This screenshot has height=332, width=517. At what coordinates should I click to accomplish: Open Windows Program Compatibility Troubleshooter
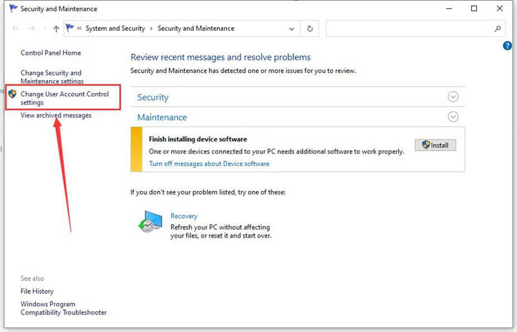click(x=63, y=308)
